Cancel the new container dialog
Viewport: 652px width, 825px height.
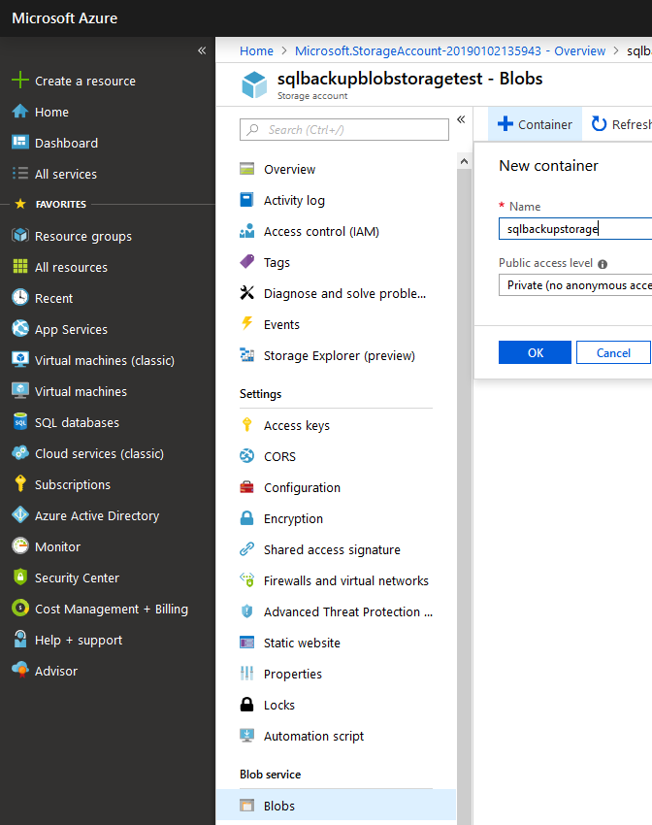(612, 352)
